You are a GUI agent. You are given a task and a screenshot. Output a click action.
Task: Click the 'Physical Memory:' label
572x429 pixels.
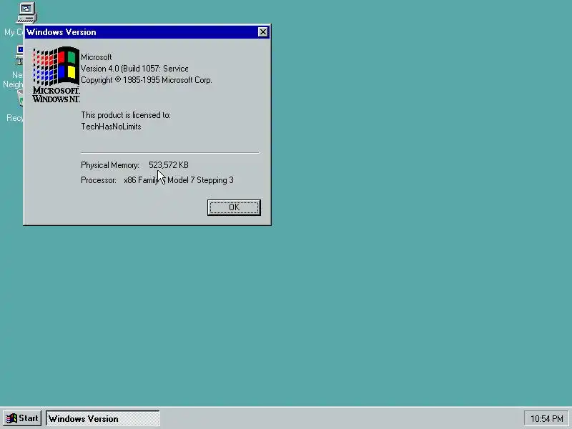point(110,165)
